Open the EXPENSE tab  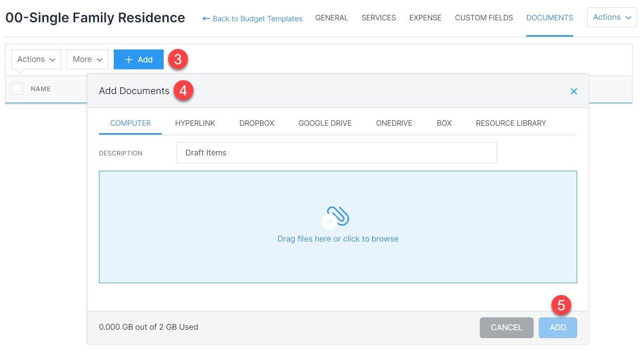point(425,18)
